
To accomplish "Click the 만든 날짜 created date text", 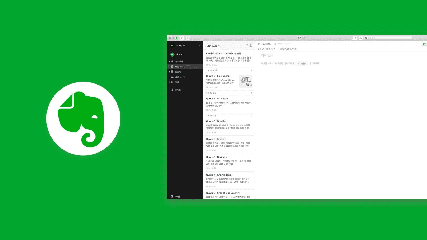I will [267, 49].
